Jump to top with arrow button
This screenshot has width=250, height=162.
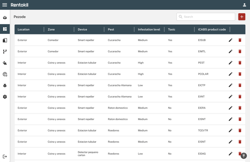[x=243, y=156]
